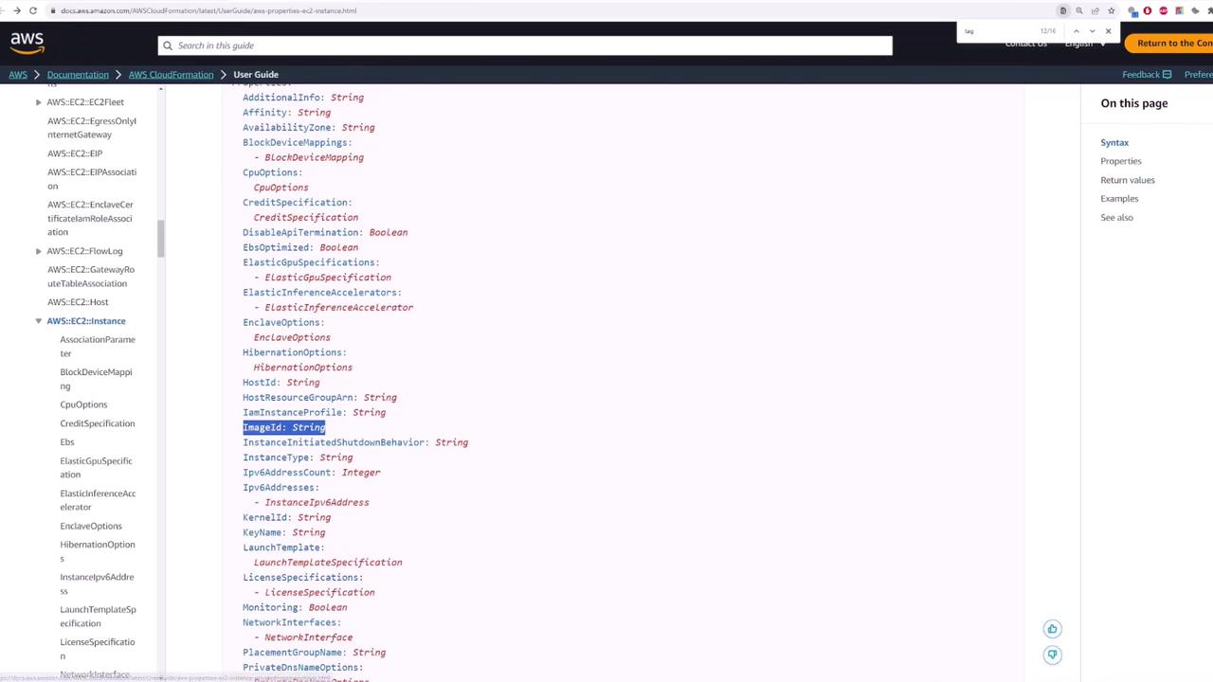Screen dimensions: 1213x682
Task: Jump to Syntax section on this page
Action: pos(1114,142)
